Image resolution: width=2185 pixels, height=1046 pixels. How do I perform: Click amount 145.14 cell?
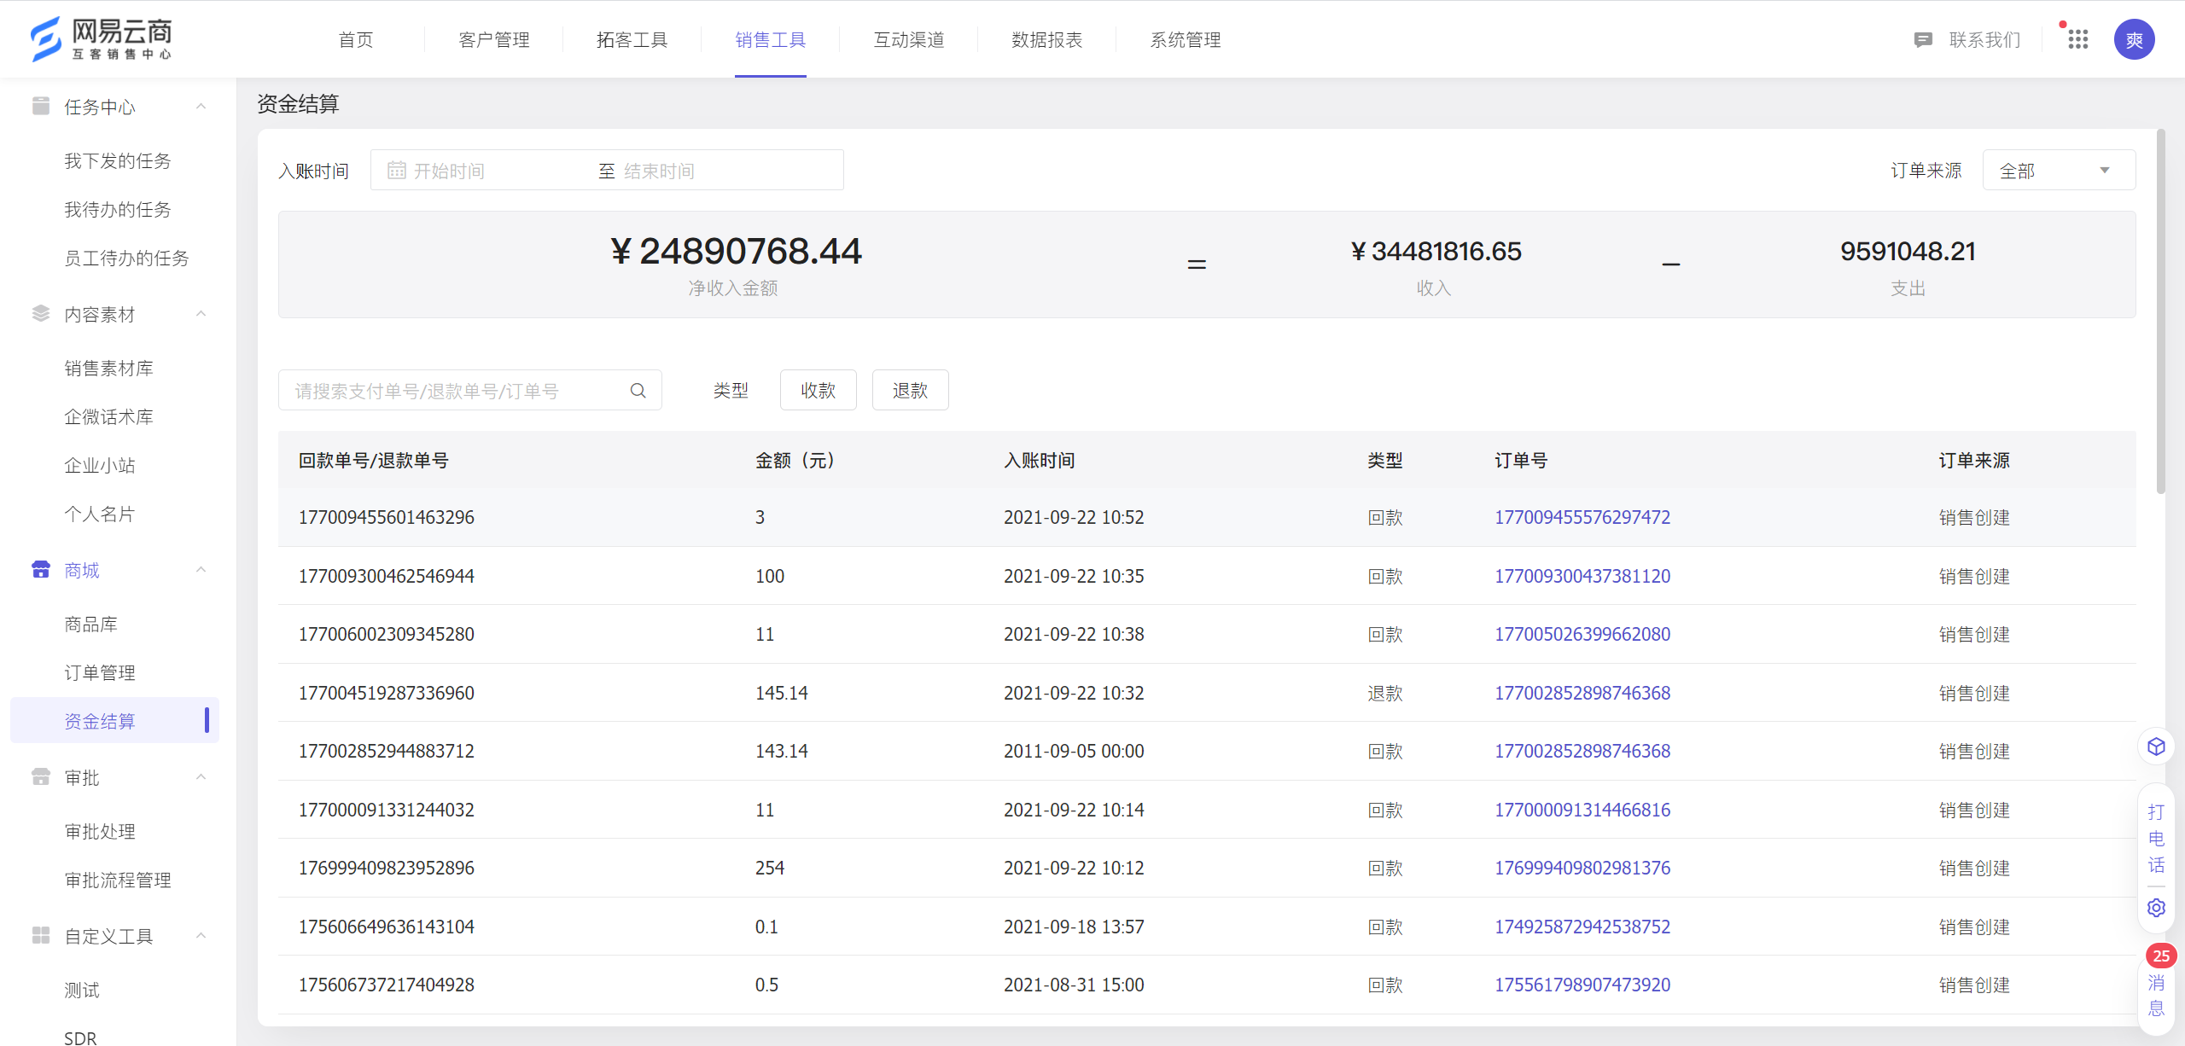781,693
